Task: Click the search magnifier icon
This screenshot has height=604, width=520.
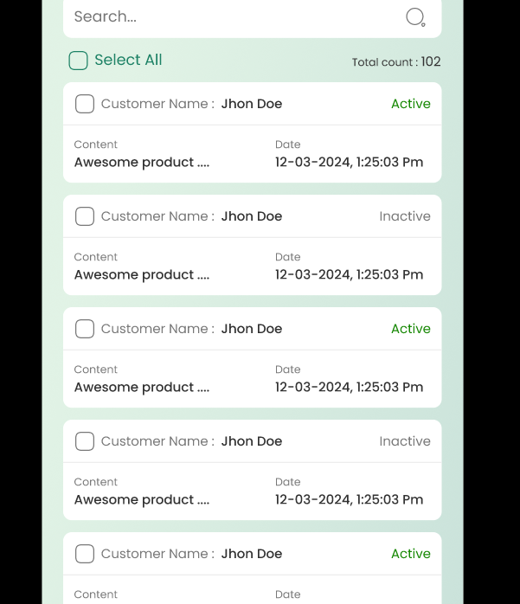Action: (x=415, y=17)
